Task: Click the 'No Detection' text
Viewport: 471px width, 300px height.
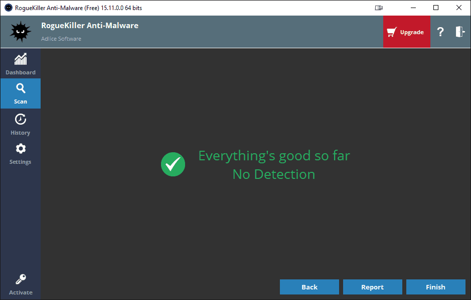Action: tap(274, 174)
